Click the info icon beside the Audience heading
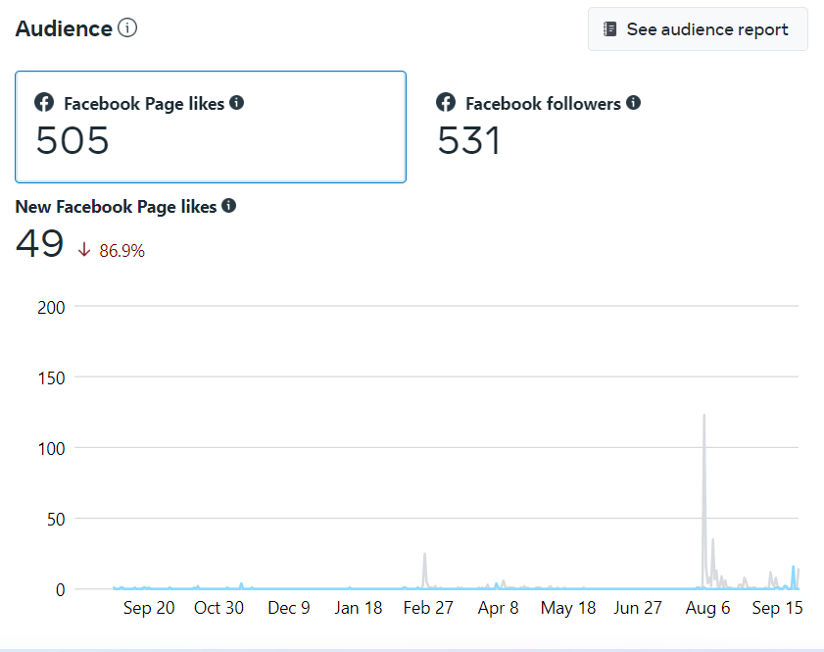 127,27
